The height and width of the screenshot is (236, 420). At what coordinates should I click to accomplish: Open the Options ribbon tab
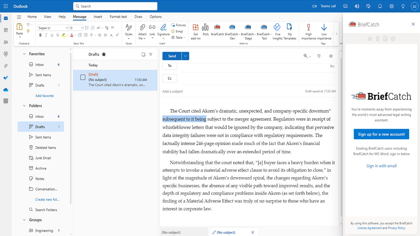pyautogui.click(x=156, y=17)
